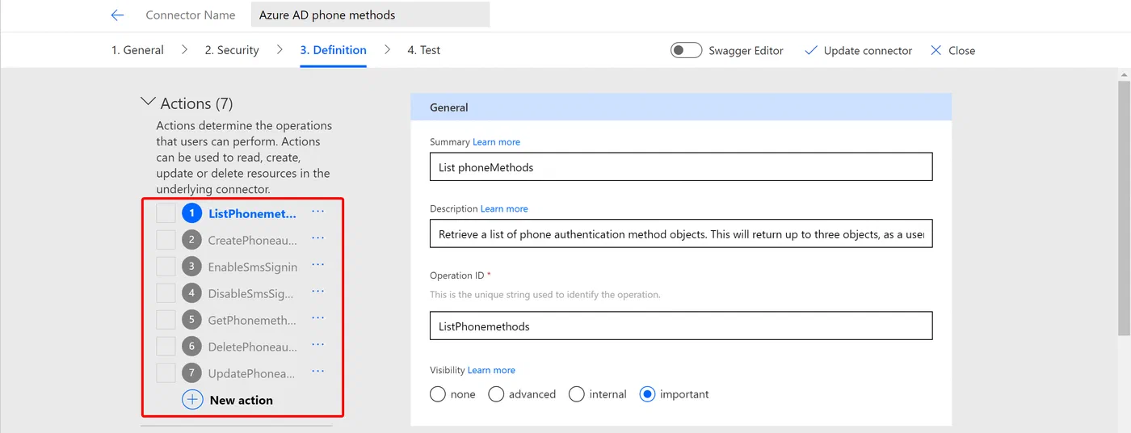
Task: Open Learn more link next to Description
Action: [x=504, y=208]
